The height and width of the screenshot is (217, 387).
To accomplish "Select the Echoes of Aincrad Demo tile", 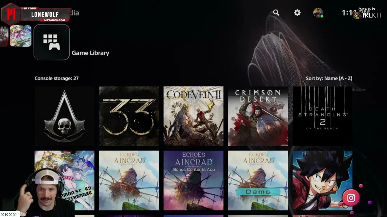I will tap(258, 180).
